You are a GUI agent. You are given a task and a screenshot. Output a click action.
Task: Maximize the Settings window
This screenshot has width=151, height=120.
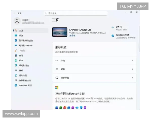131,12
